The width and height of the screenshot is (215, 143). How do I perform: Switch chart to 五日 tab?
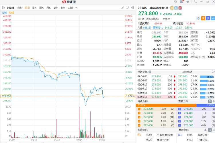click(x=27, y=8)
